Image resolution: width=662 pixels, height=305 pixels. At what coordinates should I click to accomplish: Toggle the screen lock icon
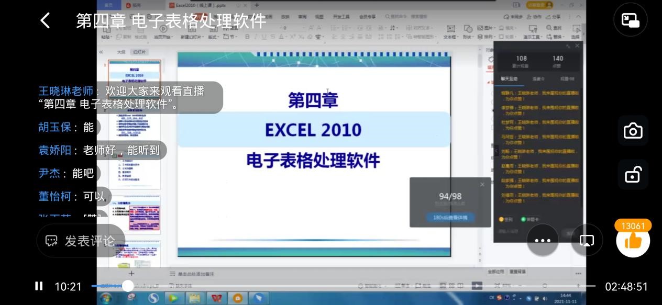tap(633, 174)
